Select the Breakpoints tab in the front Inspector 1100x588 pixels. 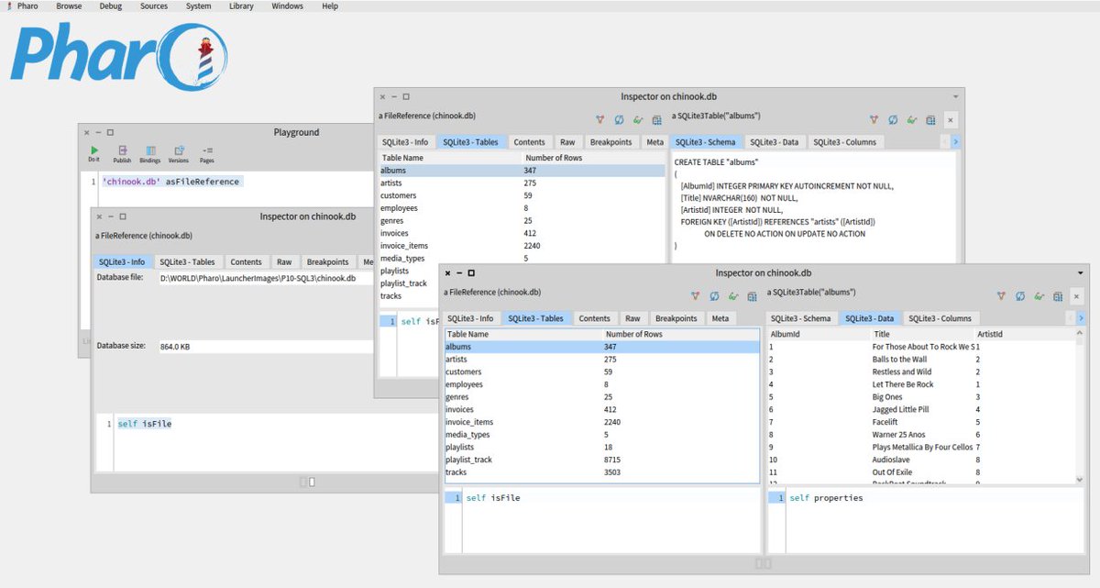pyautogui.click(x=676, y=318)
